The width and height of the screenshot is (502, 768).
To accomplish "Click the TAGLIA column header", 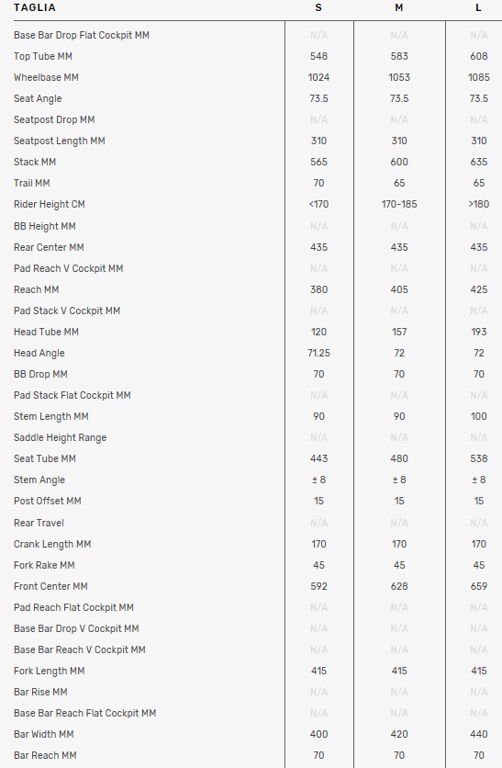I will [x=34, y=8].
